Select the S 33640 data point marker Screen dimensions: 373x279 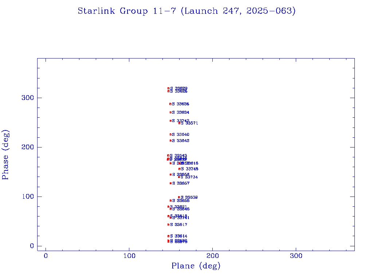[x=170, y=134]
